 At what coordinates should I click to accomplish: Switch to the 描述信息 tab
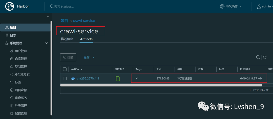click(x=67, y=39)
